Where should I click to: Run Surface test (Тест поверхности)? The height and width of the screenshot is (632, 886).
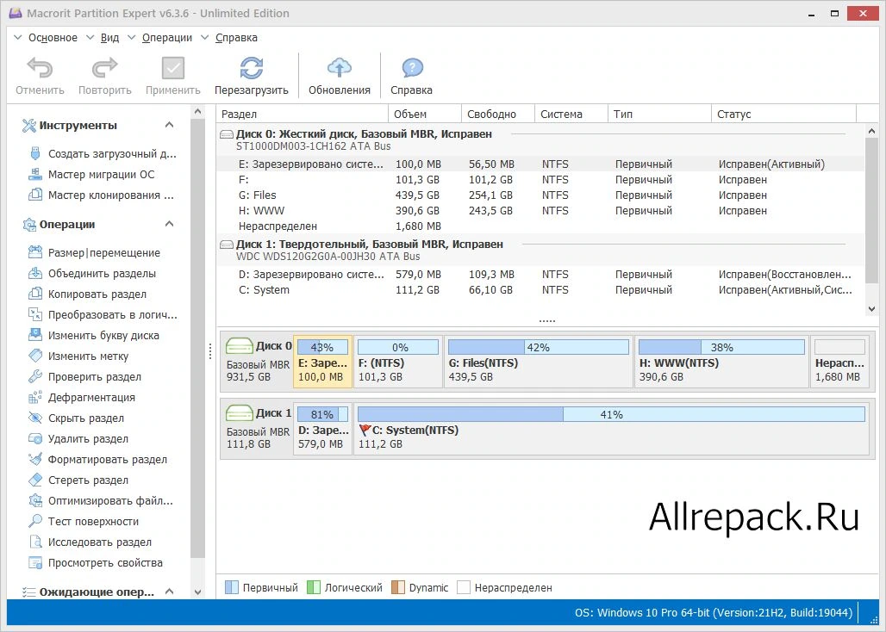click(x=83, y=522)
